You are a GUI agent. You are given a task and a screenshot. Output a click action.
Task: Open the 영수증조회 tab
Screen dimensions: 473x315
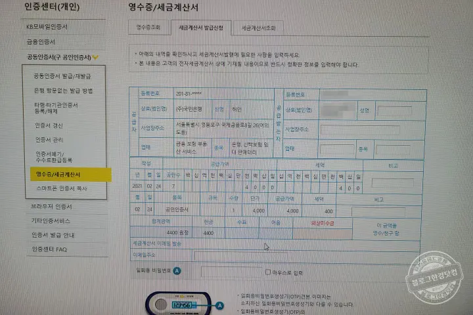[x=148, y=28]
